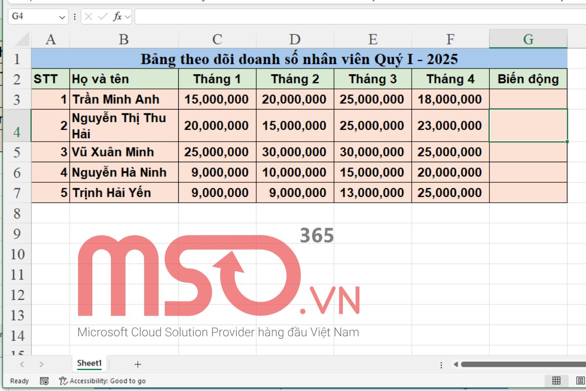Select row 7 header
The width and height of the screenshot is (586, 391).
tap(18, 193)
